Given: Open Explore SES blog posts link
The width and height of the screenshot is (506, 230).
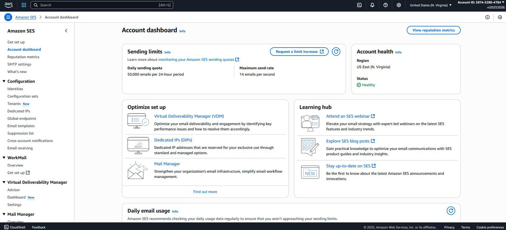Looking at the screenshot, I should pos(351,141).
